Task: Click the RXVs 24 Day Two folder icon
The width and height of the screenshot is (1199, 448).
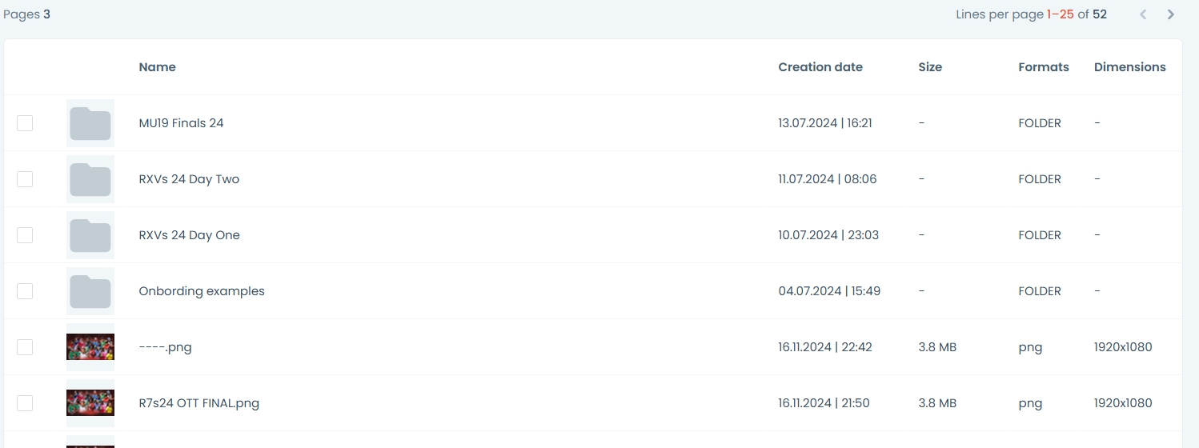Action: [x=90, y=179]
